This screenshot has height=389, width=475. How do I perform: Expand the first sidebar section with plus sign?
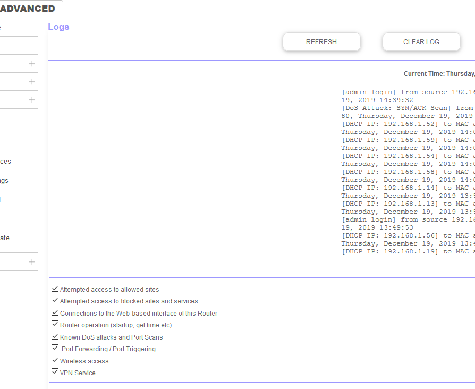click(32, 63)
